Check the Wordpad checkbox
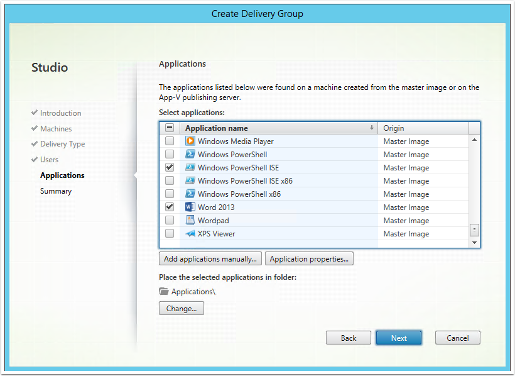This screenshot has width=515, height=376. [x=170, y=220]
